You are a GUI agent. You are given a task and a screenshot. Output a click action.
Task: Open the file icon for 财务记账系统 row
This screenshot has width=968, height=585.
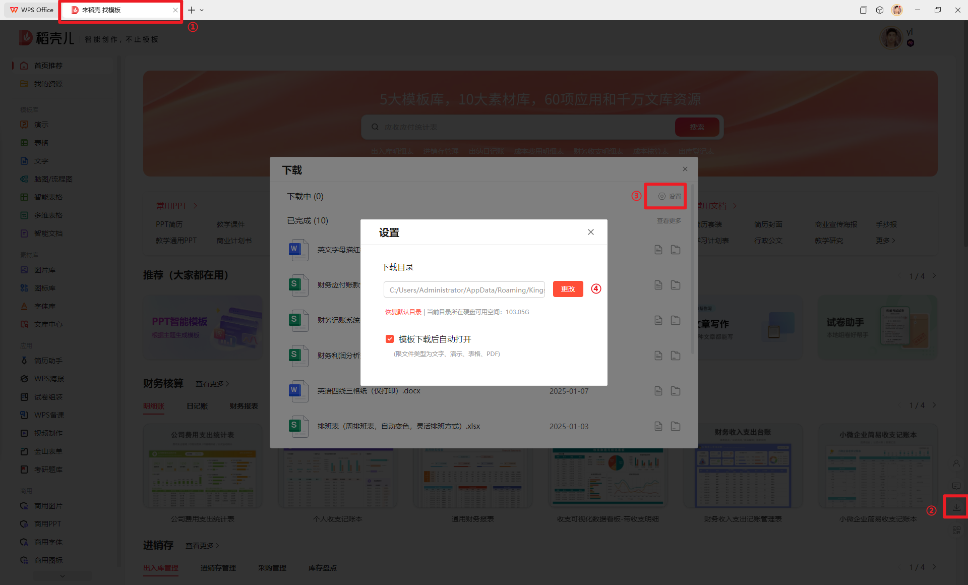click(x=658, y=320)
